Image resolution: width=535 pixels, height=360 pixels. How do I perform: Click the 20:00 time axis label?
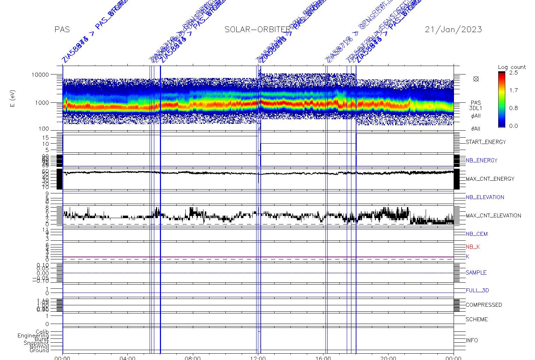[388, 358]
